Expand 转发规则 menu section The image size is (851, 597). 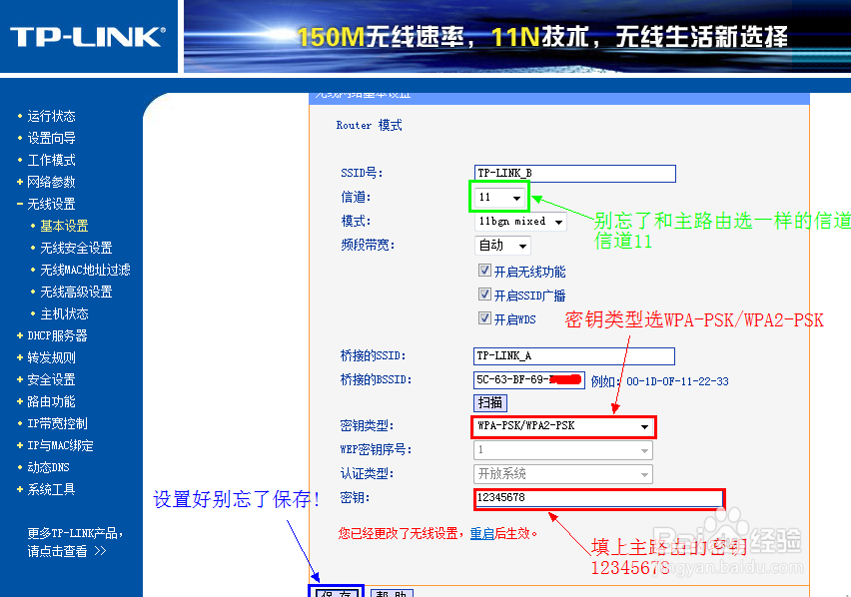51,357
